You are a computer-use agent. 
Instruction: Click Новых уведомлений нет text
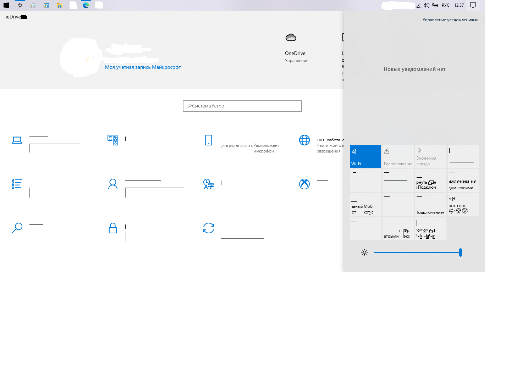coord(414,69)
